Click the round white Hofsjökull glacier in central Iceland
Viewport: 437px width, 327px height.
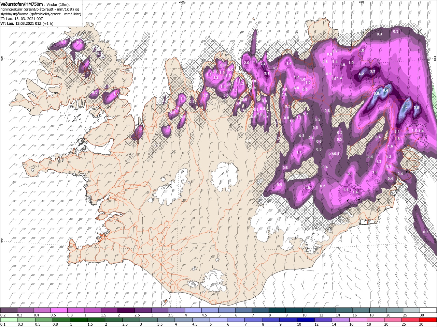coord(224,176)
